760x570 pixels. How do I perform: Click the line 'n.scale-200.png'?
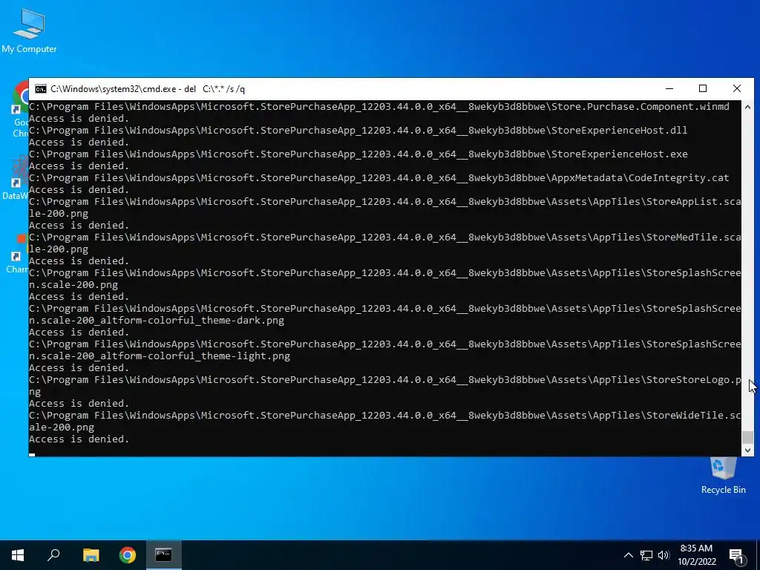tap(73, 285)
